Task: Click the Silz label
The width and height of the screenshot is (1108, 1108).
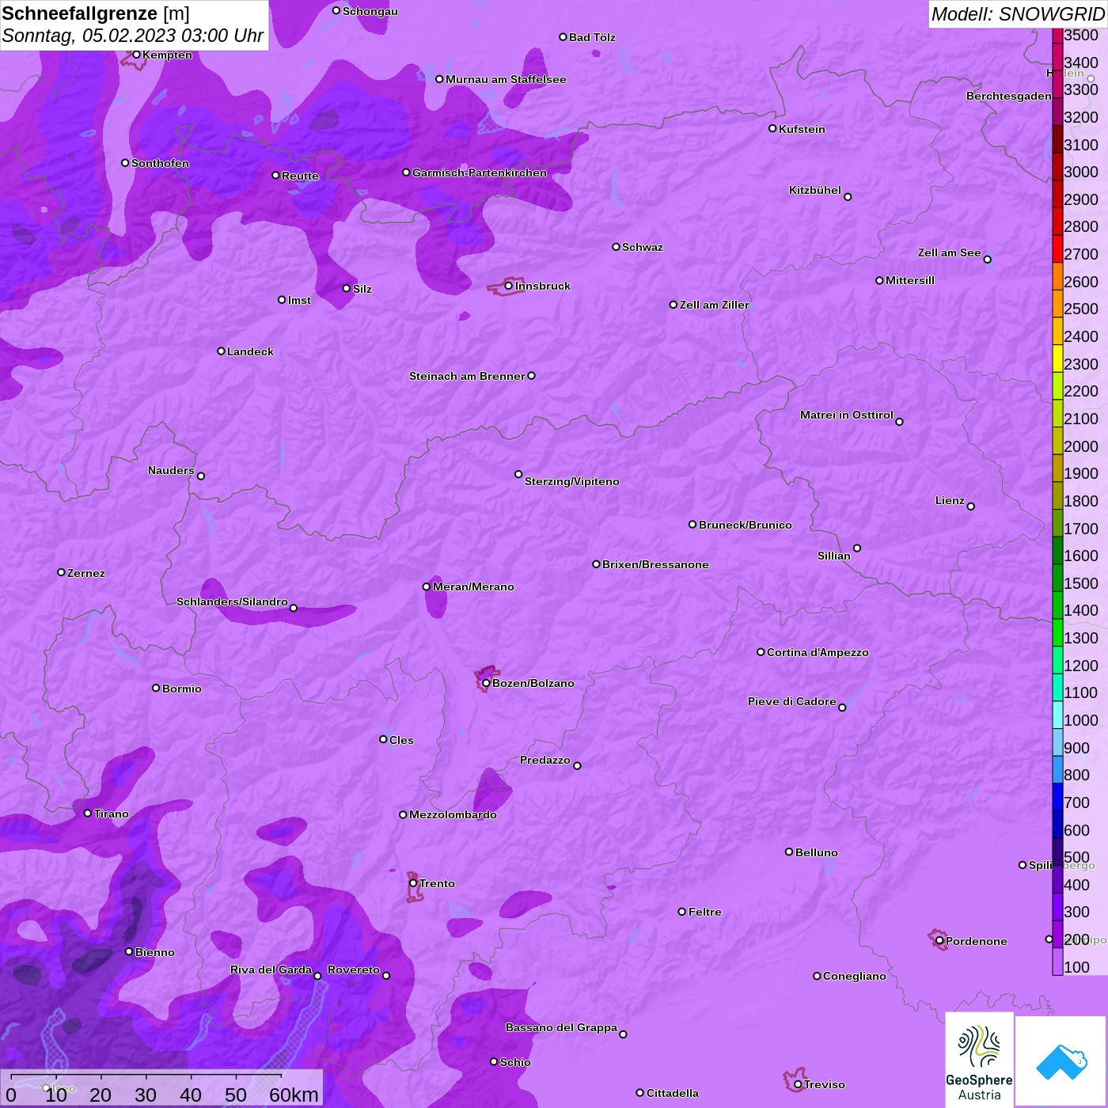Action: [x=362, y=289]
